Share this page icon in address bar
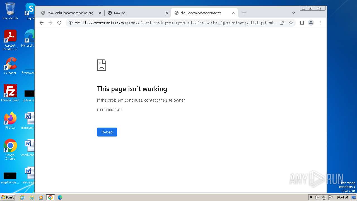357x201 pixels. coord(282,23)
